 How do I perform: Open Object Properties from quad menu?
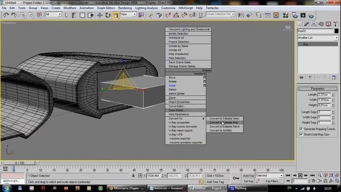(185, 102)
